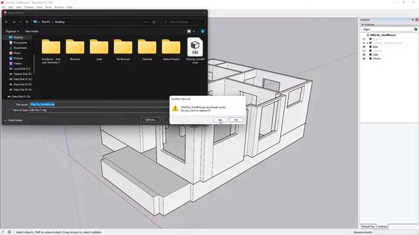Select the Business folder
This screenshot has width=419, height=235.
tap(75, 50)
